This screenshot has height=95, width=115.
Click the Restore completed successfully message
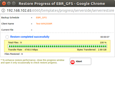click(x=30, y=37)
